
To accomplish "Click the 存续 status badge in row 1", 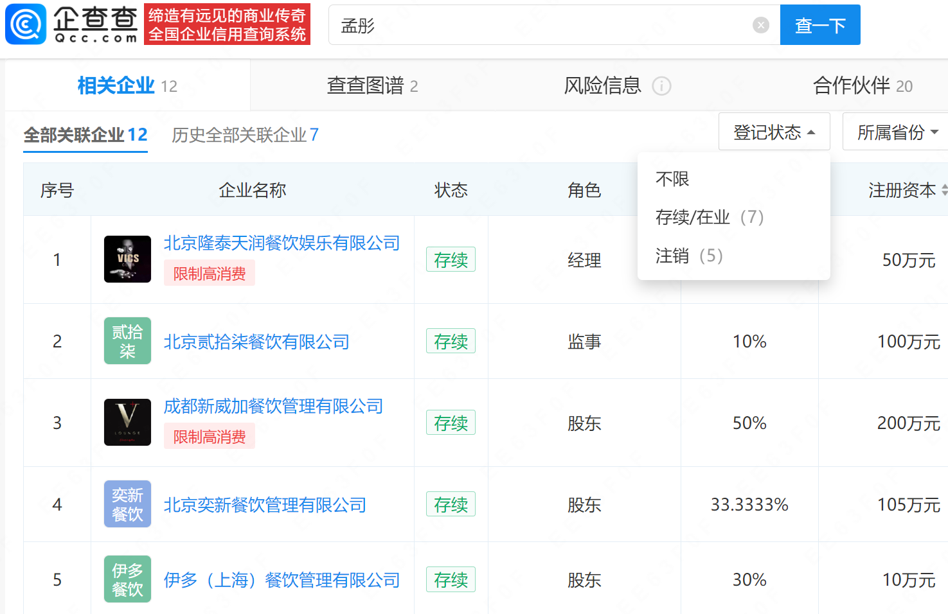I will 451,259.
